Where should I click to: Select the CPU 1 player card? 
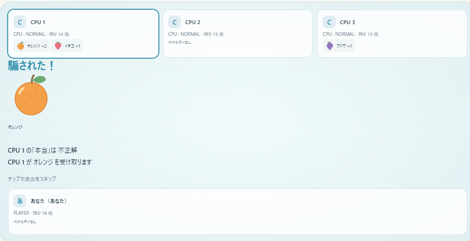83,34
